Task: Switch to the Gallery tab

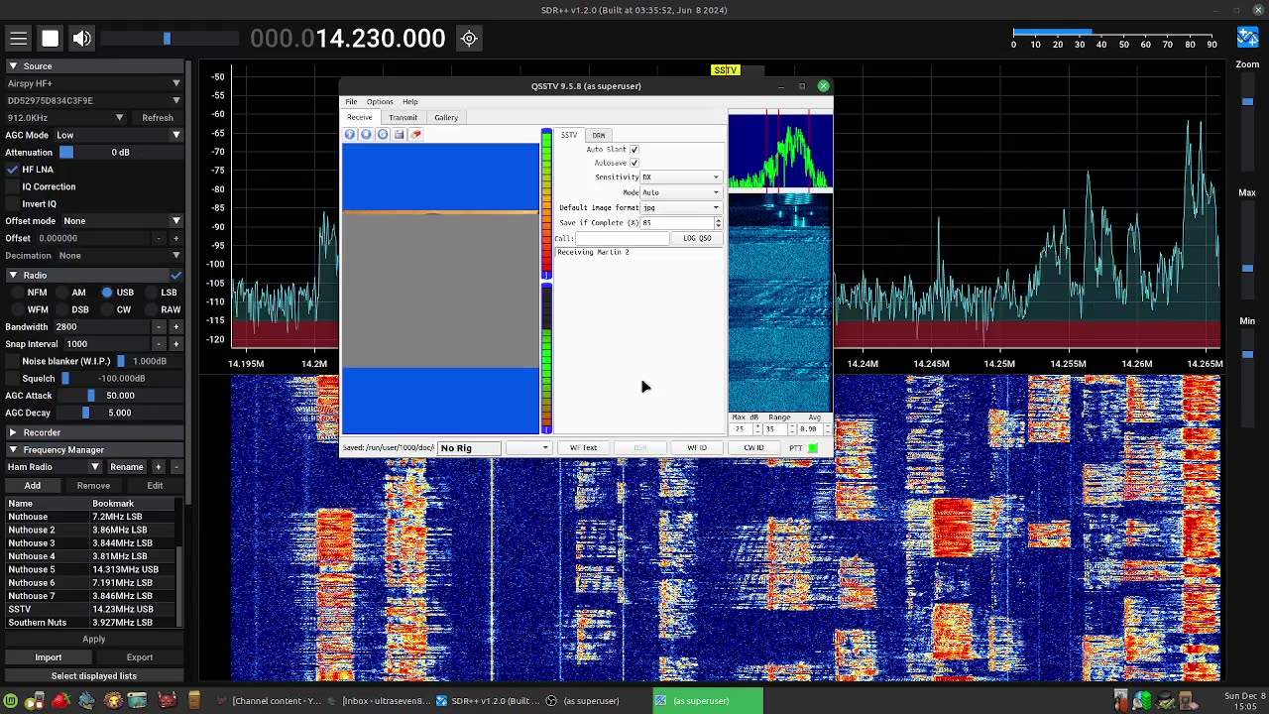Action: [x=446, y=118]
